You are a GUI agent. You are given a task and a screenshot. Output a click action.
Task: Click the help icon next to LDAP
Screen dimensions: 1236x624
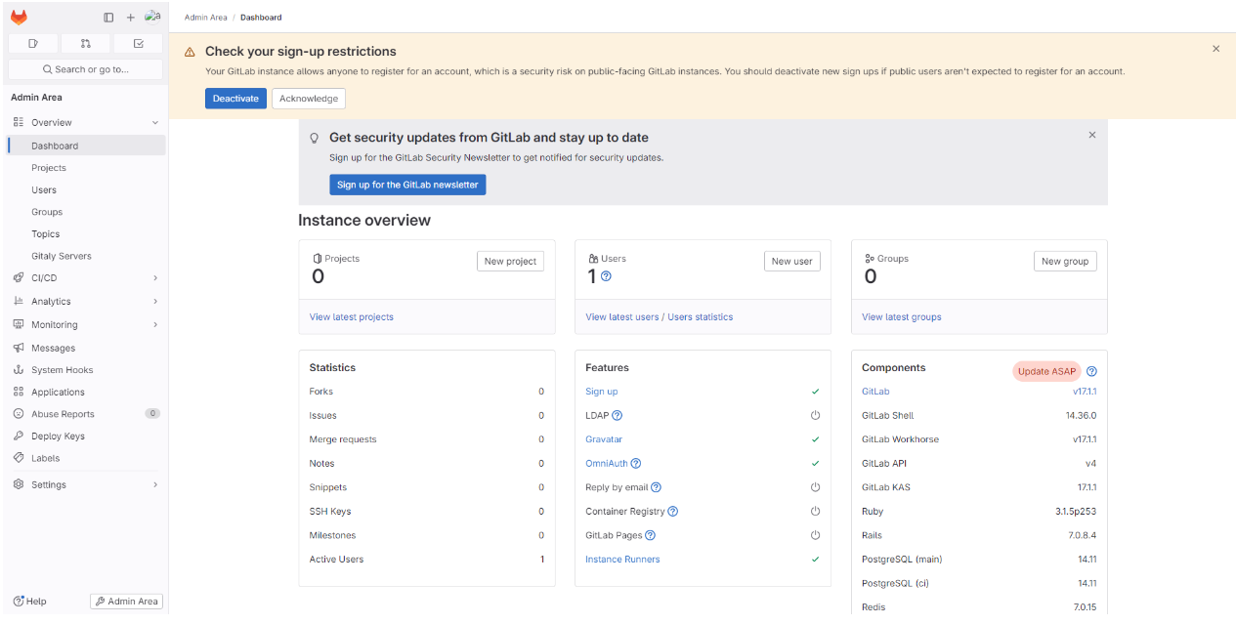(617, 416)
